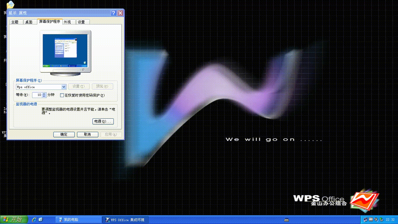Image resolution: width=398 pixels, height=224 pixels.
Task: Open the VMware Tools tray icon
Action: [371, 220]
